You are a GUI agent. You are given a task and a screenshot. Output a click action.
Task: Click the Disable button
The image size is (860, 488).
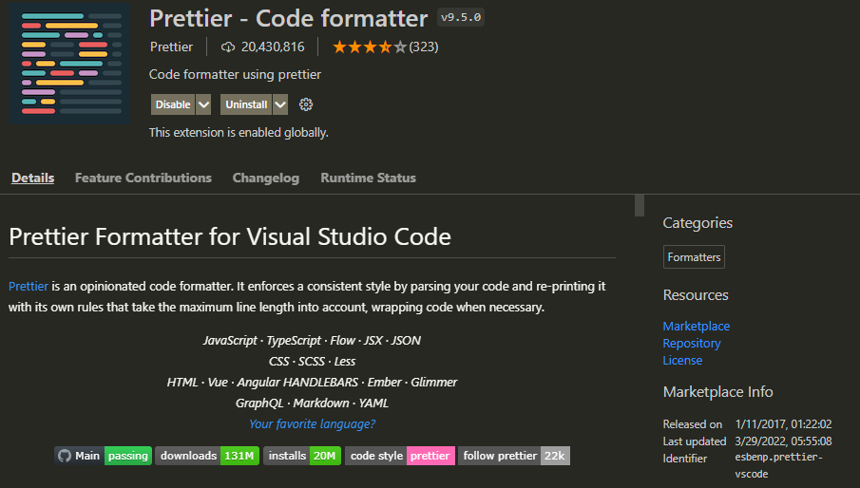pos(173,104)
